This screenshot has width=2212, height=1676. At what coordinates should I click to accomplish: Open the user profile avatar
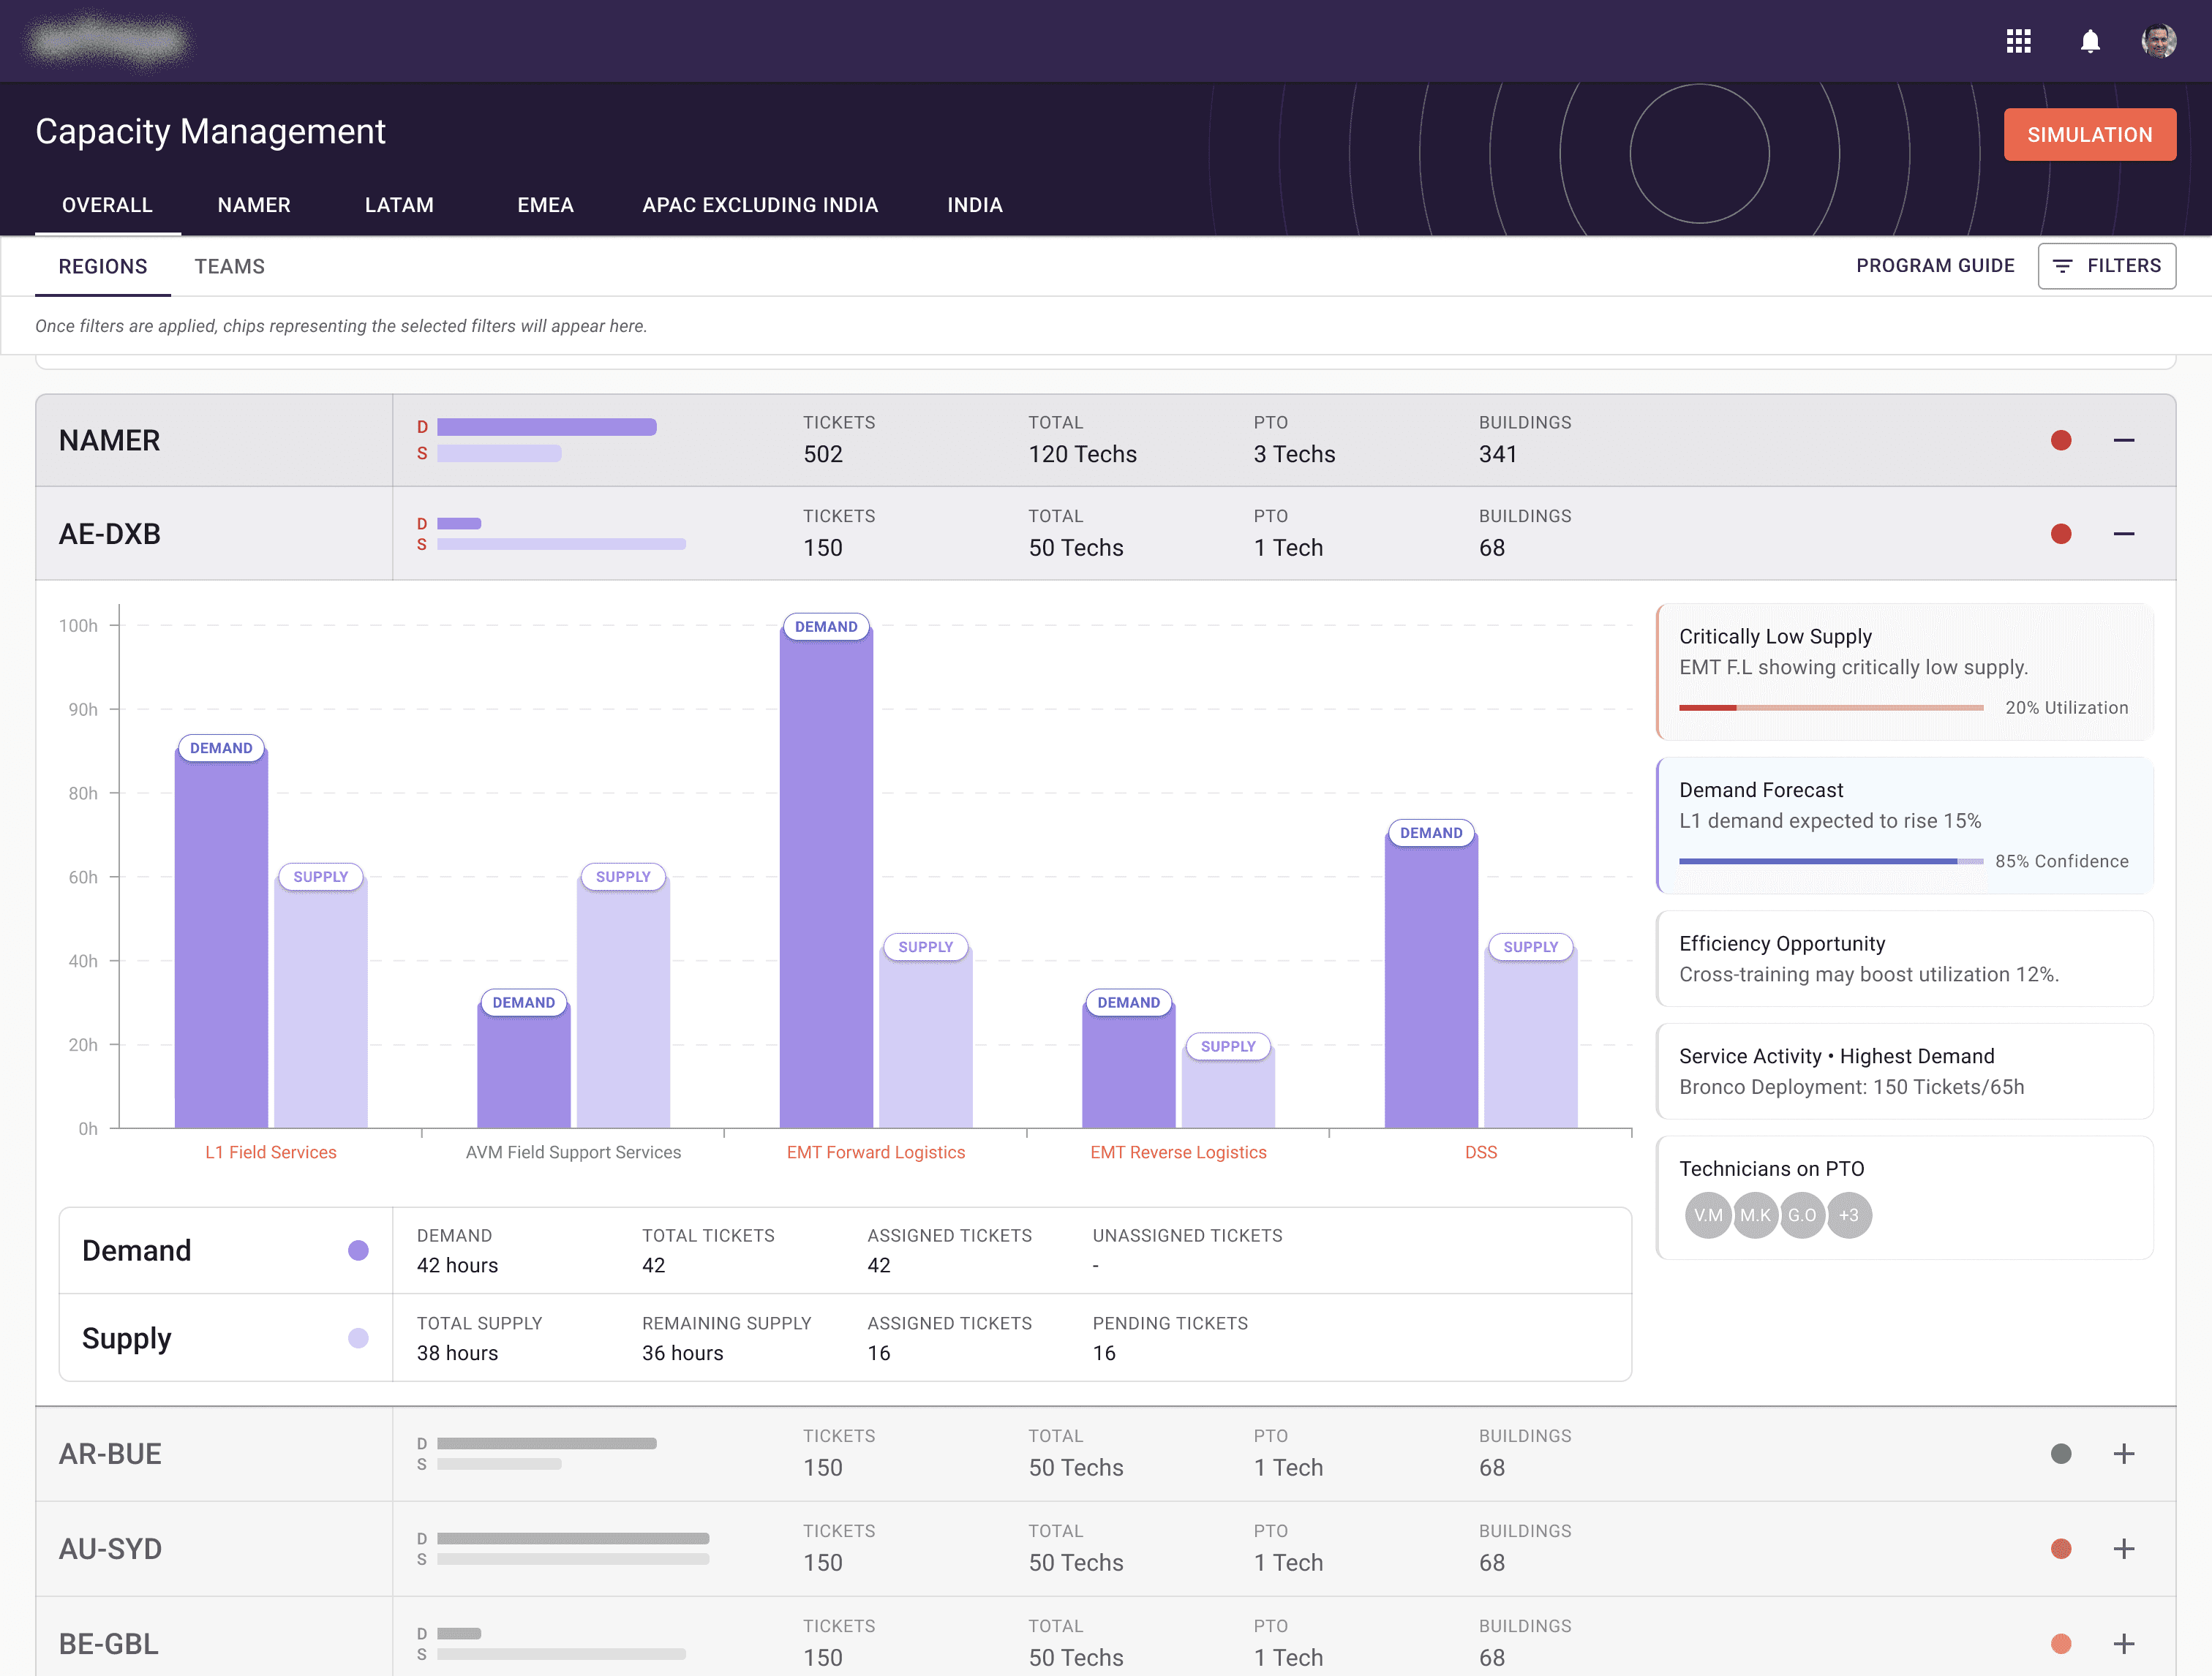point(2158,41)
